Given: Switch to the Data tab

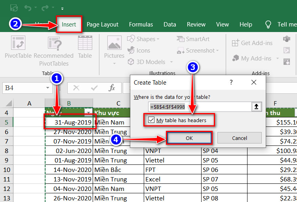Looking at the screenshot, I should coord(170,25).
